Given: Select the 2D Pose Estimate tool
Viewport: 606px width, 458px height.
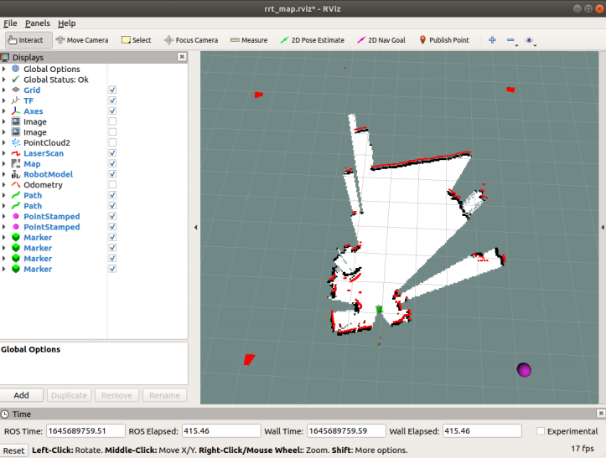Looking at the screenshot, I should point(312,39).
